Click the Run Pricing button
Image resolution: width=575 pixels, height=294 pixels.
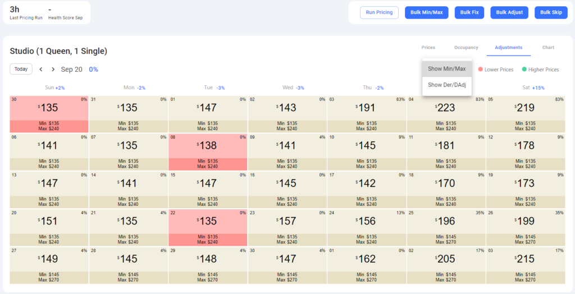coord(379,12)
